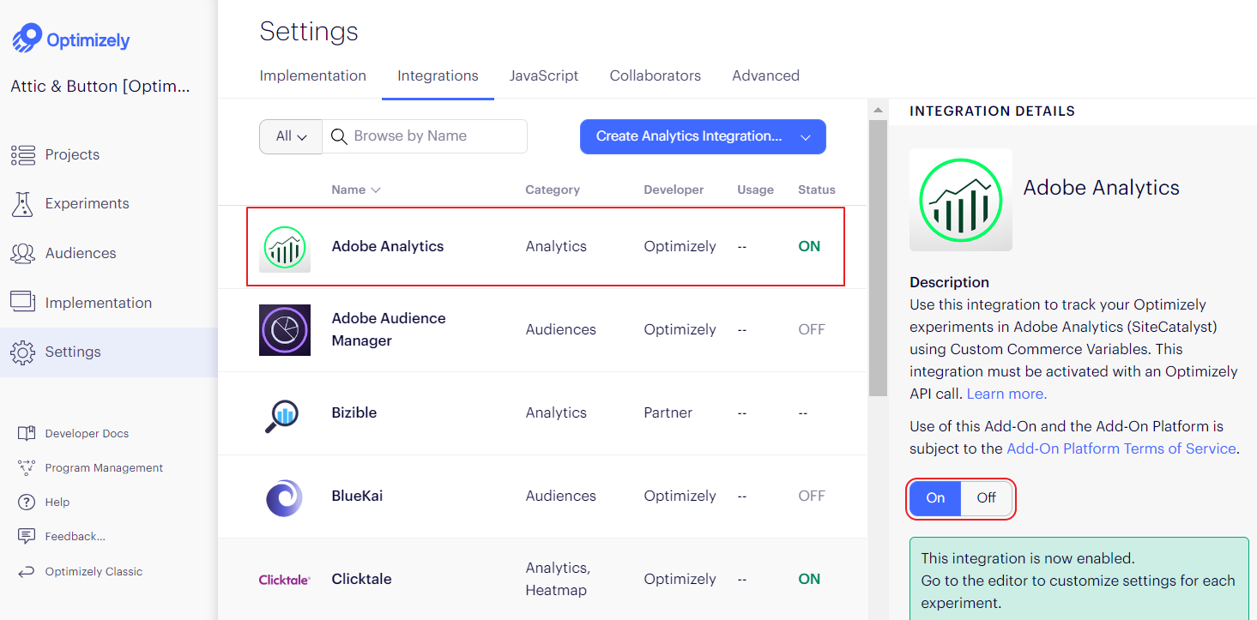Viewport: 1257px width, 620px height.
Task: Click the Program Management link
Action: 104,467
